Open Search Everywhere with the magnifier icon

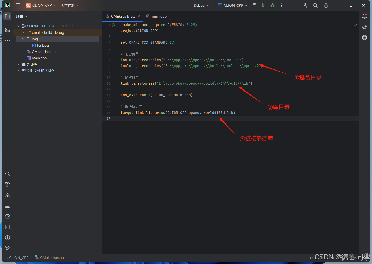[x=315, y=5]
